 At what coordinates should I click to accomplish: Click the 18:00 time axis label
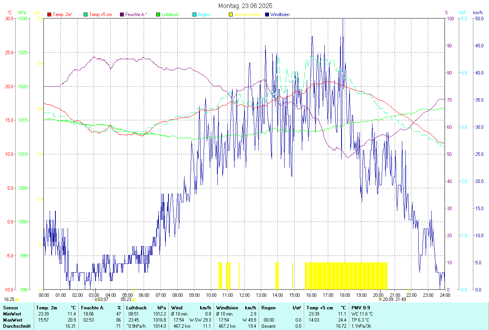pyautogui.click(x=345, y=295)
